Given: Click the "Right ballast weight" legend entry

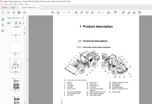Looking at the screenshot, I should click(x=96, y=95).
